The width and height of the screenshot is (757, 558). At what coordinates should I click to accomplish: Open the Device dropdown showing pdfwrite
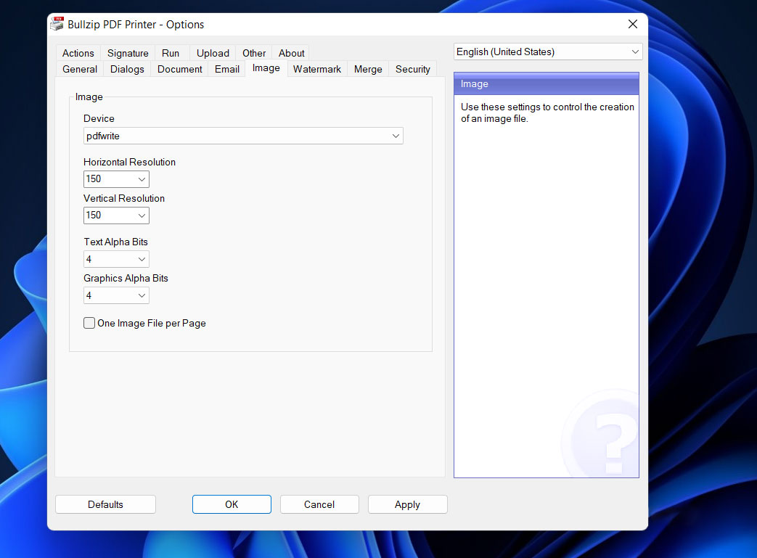pos(243,136)
